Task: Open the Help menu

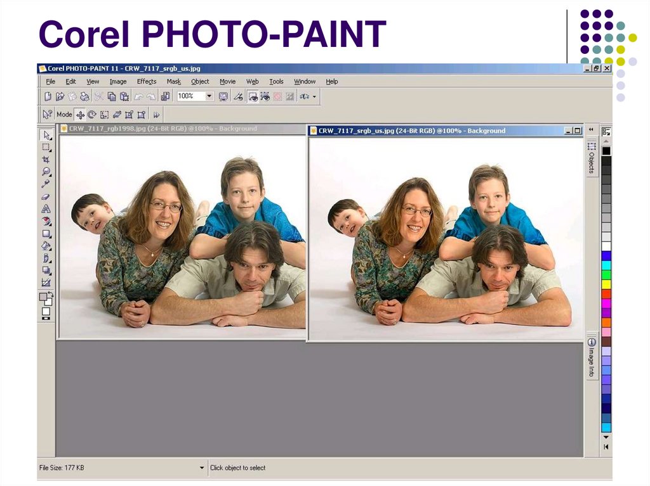Action: (x=331, y=82)
